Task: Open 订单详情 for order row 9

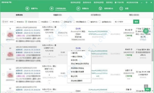Action: point(129,36)
